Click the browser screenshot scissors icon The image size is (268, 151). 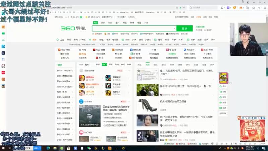pyautogui.click(x=222, y=8)
